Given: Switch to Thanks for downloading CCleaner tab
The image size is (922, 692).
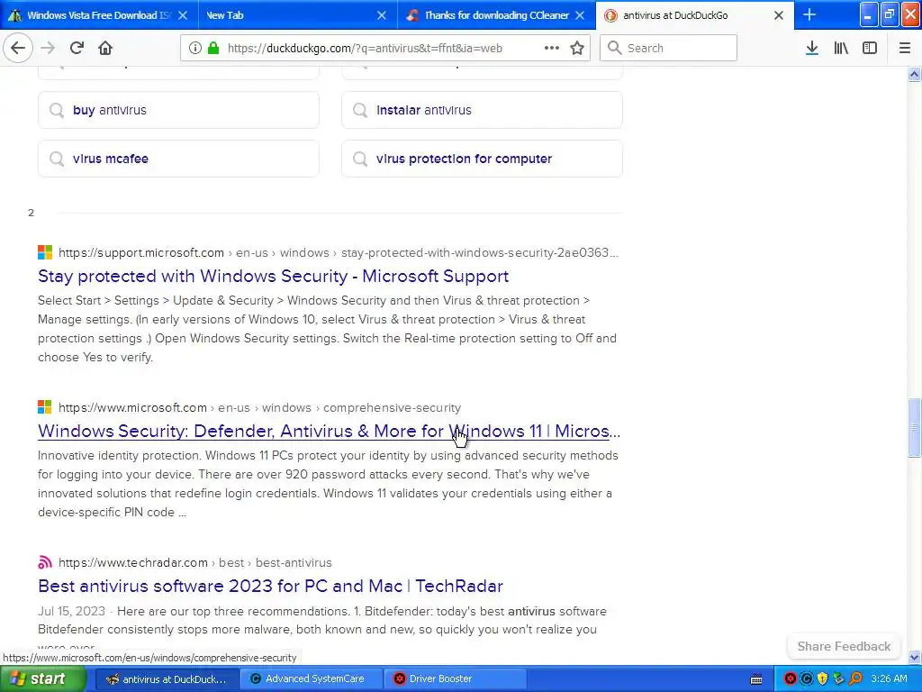Looking at the screenshot, I should 496,15.
